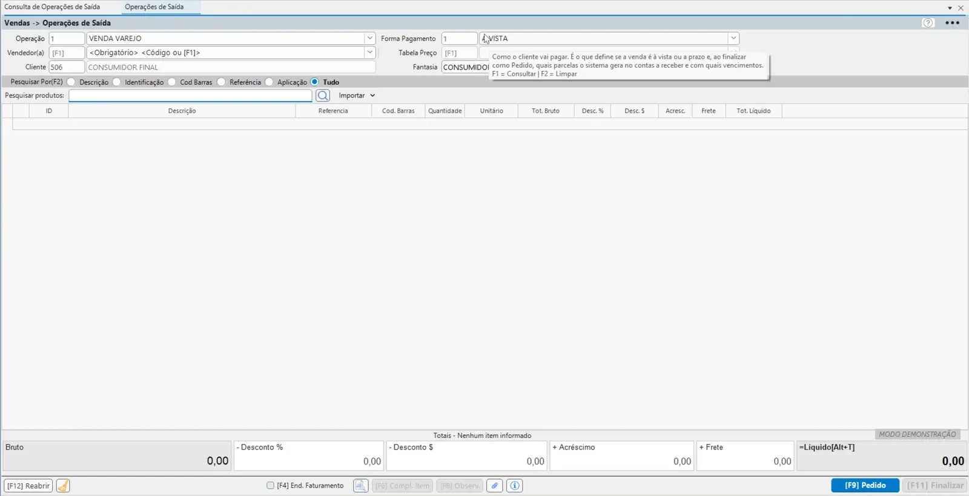969x496 pixels.
Task: Click the Vendedor(a) [F1] code field
Action: [67, 53]
